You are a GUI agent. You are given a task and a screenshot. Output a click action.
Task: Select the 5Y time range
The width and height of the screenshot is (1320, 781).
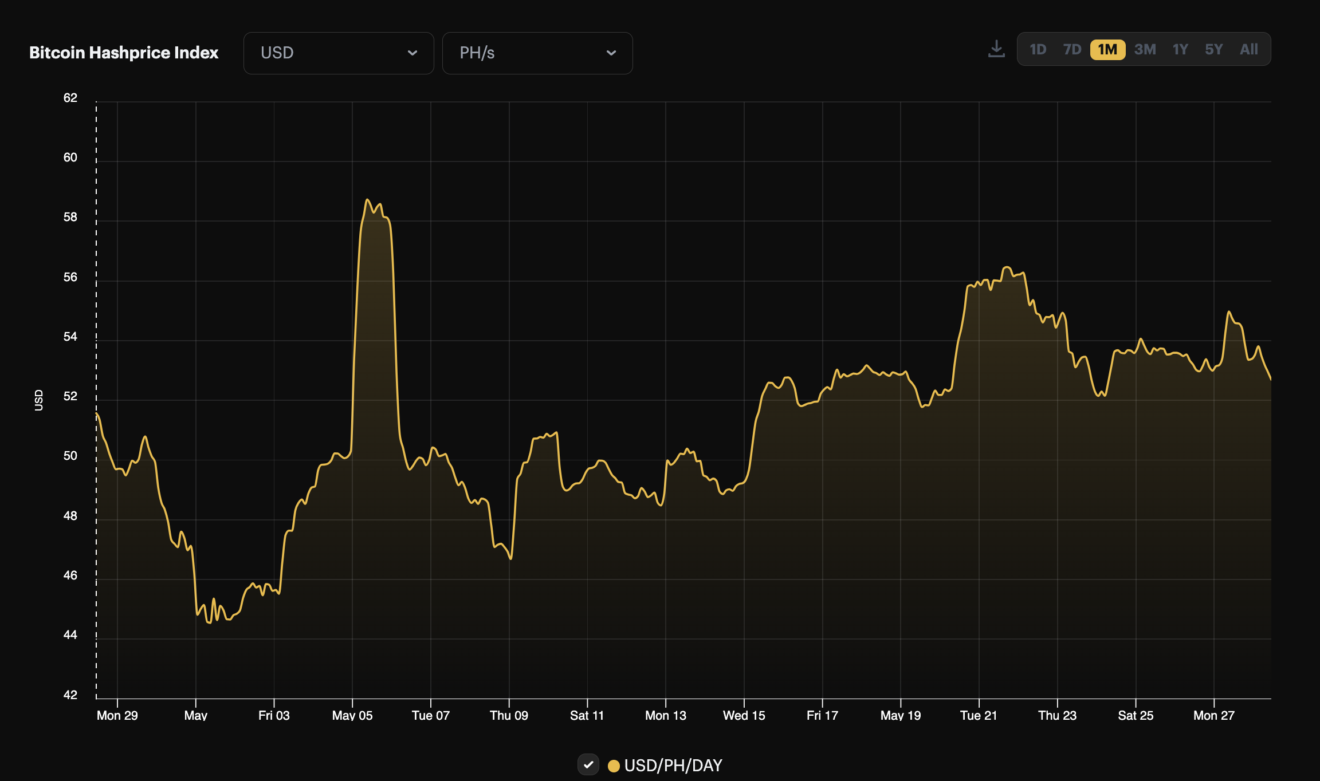coord(1213,49)
